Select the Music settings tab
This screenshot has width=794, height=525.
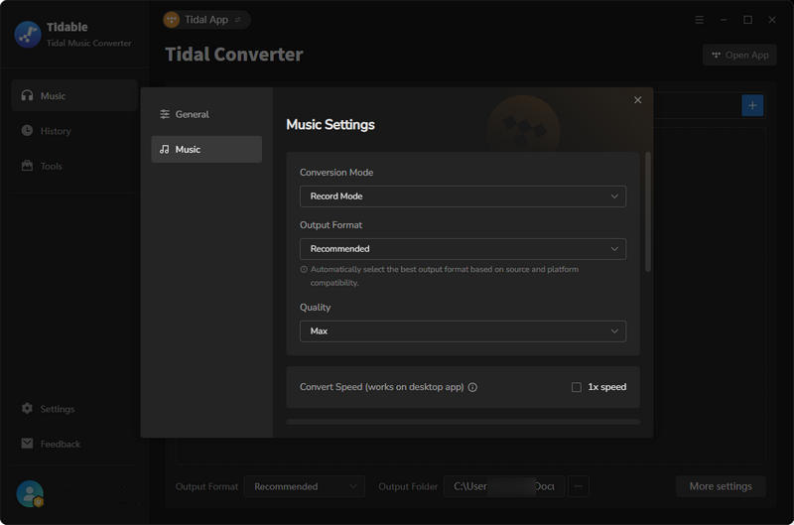tap(206, 149)
